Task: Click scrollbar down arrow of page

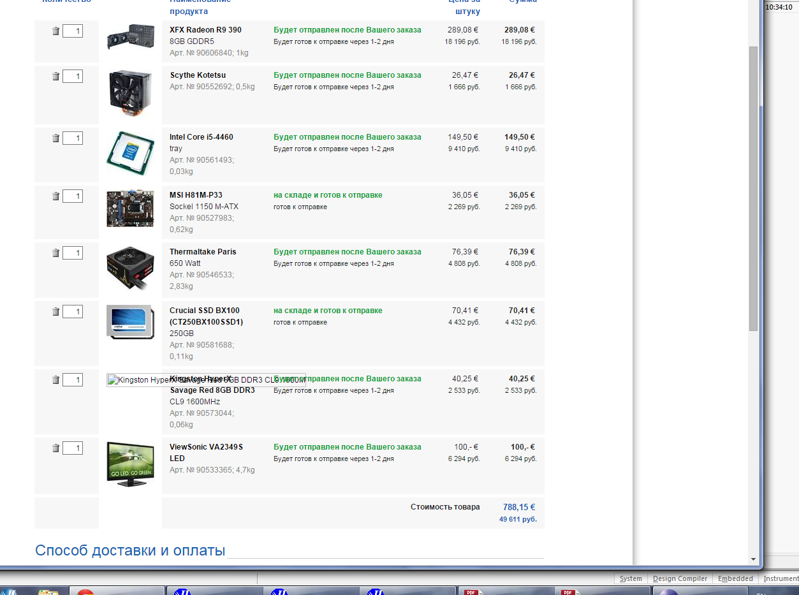Action: click(753, 559)
